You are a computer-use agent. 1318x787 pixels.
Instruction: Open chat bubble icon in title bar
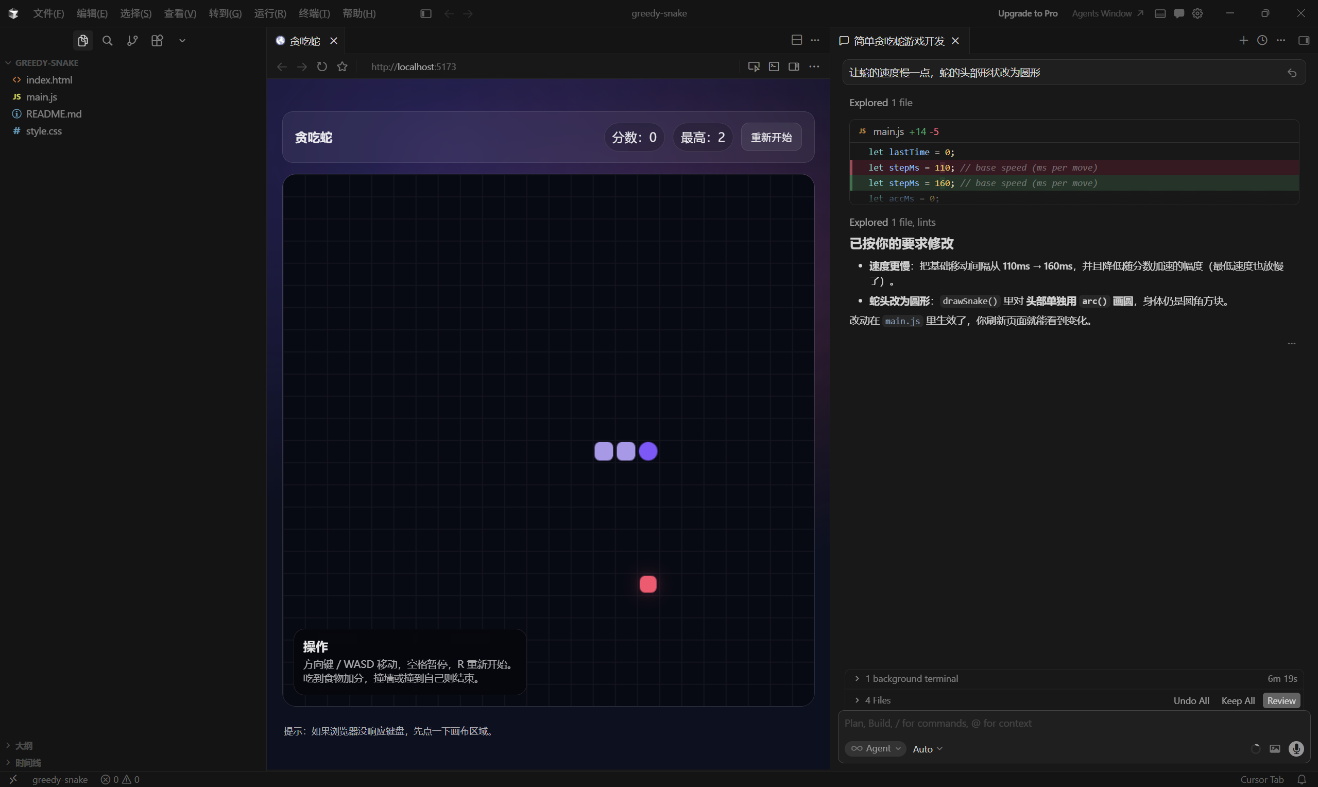click(x=1179, y=13)
